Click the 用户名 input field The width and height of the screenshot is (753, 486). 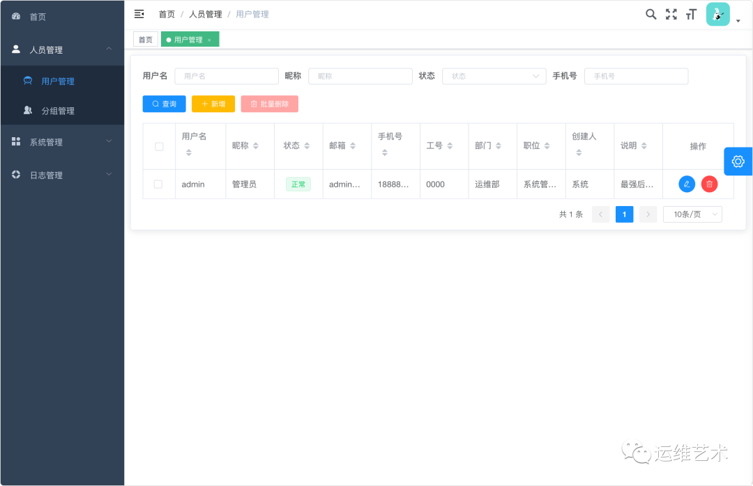226,76
